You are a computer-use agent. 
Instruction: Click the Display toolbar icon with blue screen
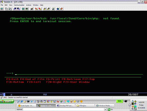click(x=23, y=9)
